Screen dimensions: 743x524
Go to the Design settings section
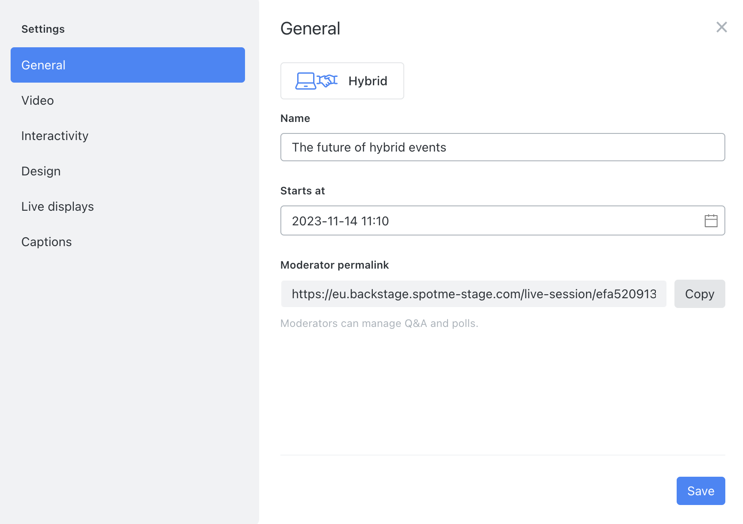point(128,171)
